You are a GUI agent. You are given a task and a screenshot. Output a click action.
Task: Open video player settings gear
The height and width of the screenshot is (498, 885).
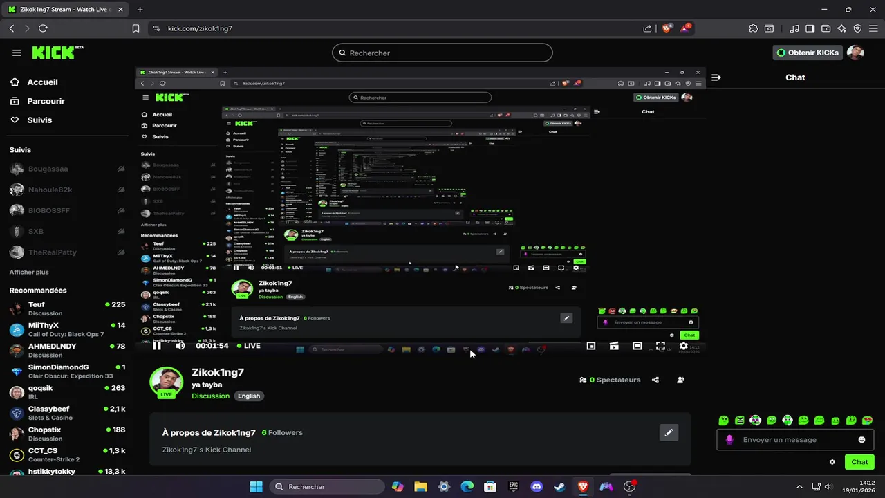[x=684, y=346]
